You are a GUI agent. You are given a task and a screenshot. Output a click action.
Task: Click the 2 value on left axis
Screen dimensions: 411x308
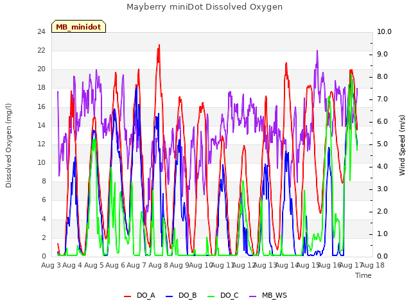point(44,237)
